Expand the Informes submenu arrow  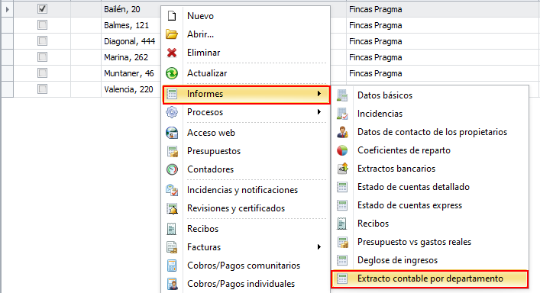[x=319, y=94]
